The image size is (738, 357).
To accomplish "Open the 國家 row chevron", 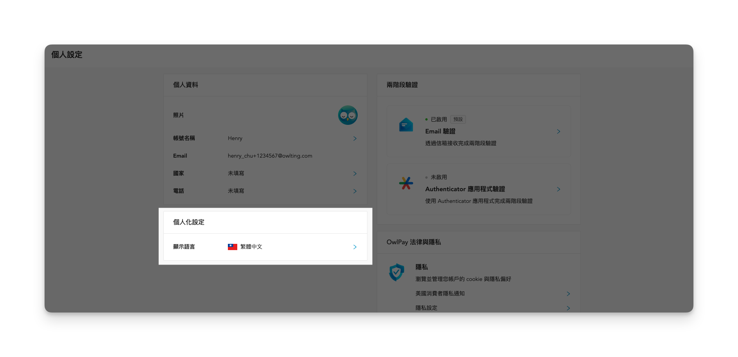I will coord(355,174).
